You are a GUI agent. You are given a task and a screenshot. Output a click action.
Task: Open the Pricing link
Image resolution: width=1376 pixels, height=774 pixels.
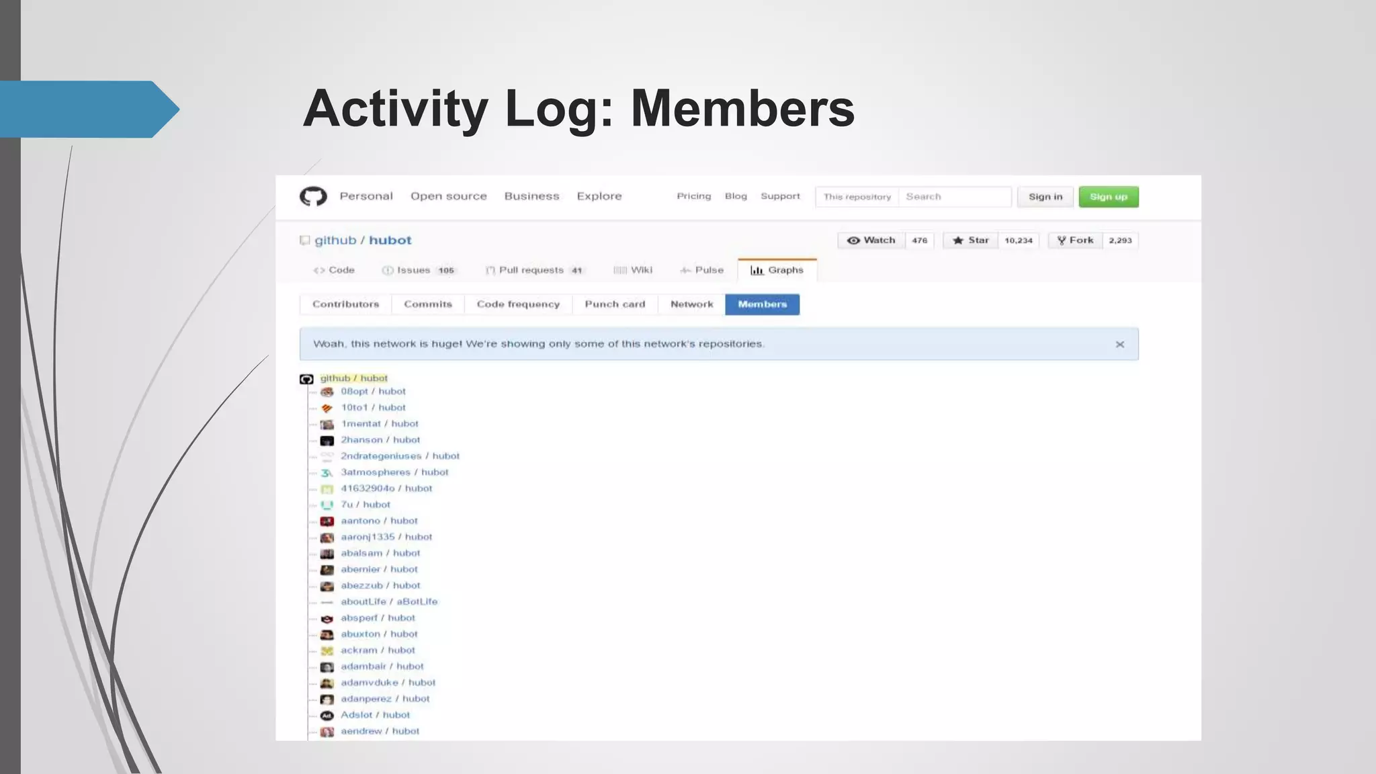[694, 196]
